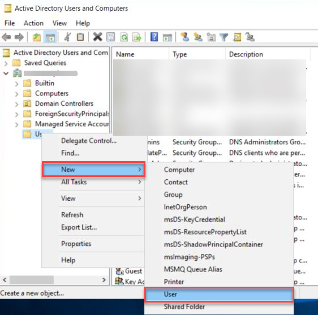The image size is (318, 315).
Task: Open Filter Options funnel icon
Action: pos(224,37)
